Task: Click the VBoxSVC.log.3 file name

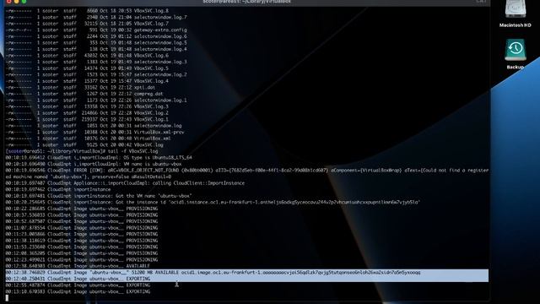Action: [151, 106]
